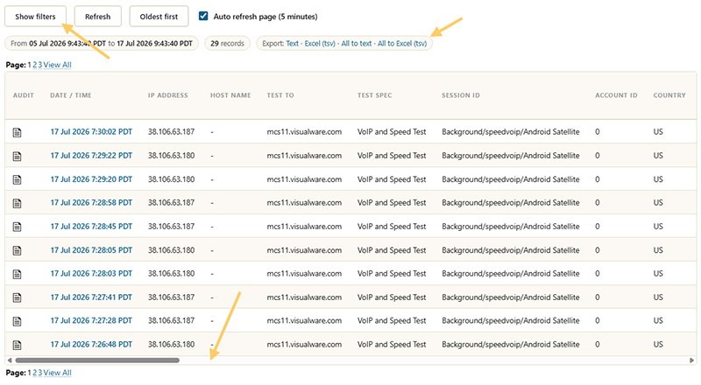Click the IP ADDRESS column header
The image size is (701, 385).
point(167,95)
